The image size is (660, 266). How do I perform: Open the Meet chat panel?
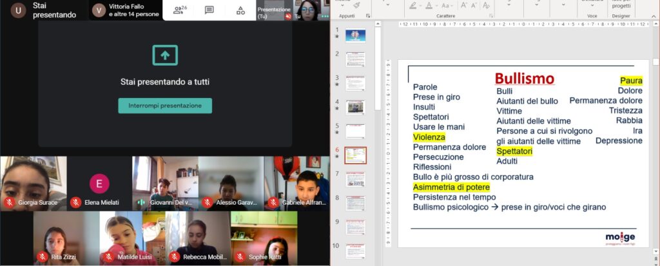pyautogui.click(x=209, y=10)
